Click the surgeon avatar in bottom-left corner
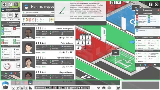Image resolution: width=160 pixels, height=90 pixels. click(x=5, y=85)
